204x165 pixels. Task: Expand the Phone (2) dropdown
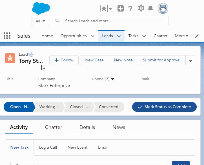point(112,79)
